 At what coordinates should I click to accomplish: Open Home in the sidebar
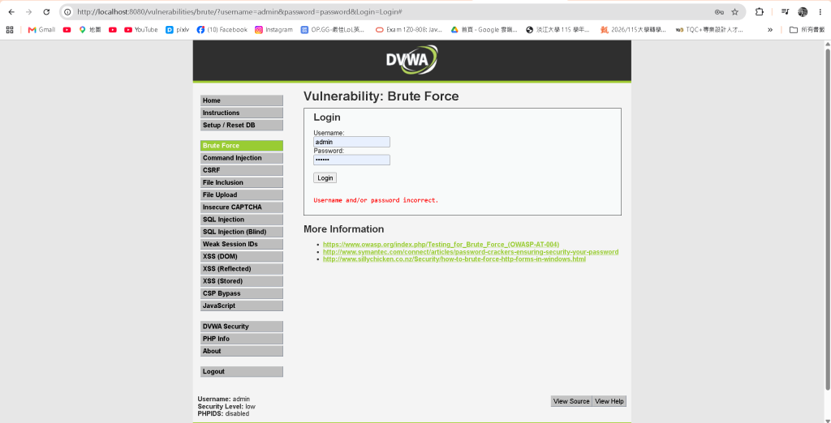coord(242,100)
